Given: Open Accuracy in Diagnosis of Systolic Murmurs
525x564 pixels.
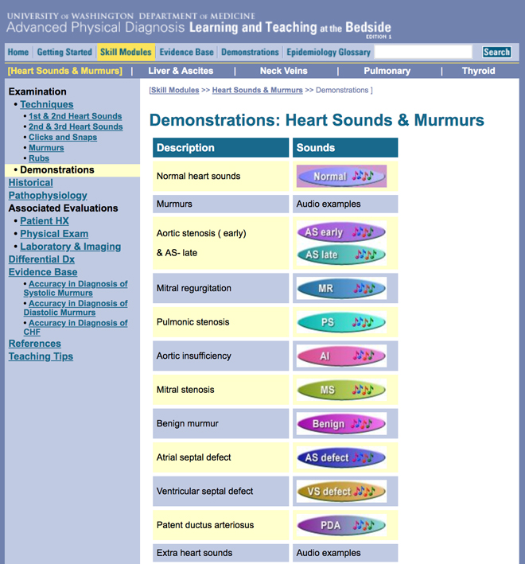Looking at the screenshot, I should click(x=76, y=289).
